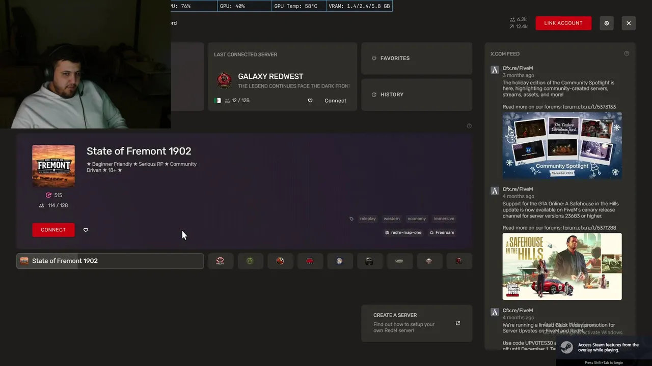Viewport: 652px width, 366px height.
Task: Click the Galaxy Redwest server logo
Action: click(x=224, y=80)
